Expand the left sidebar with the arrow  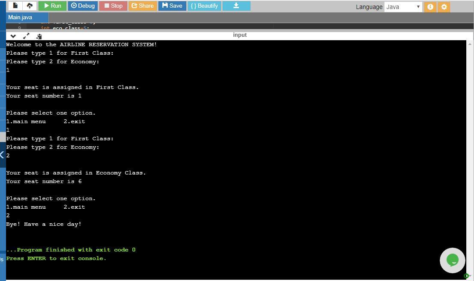(x=2, y=155)
